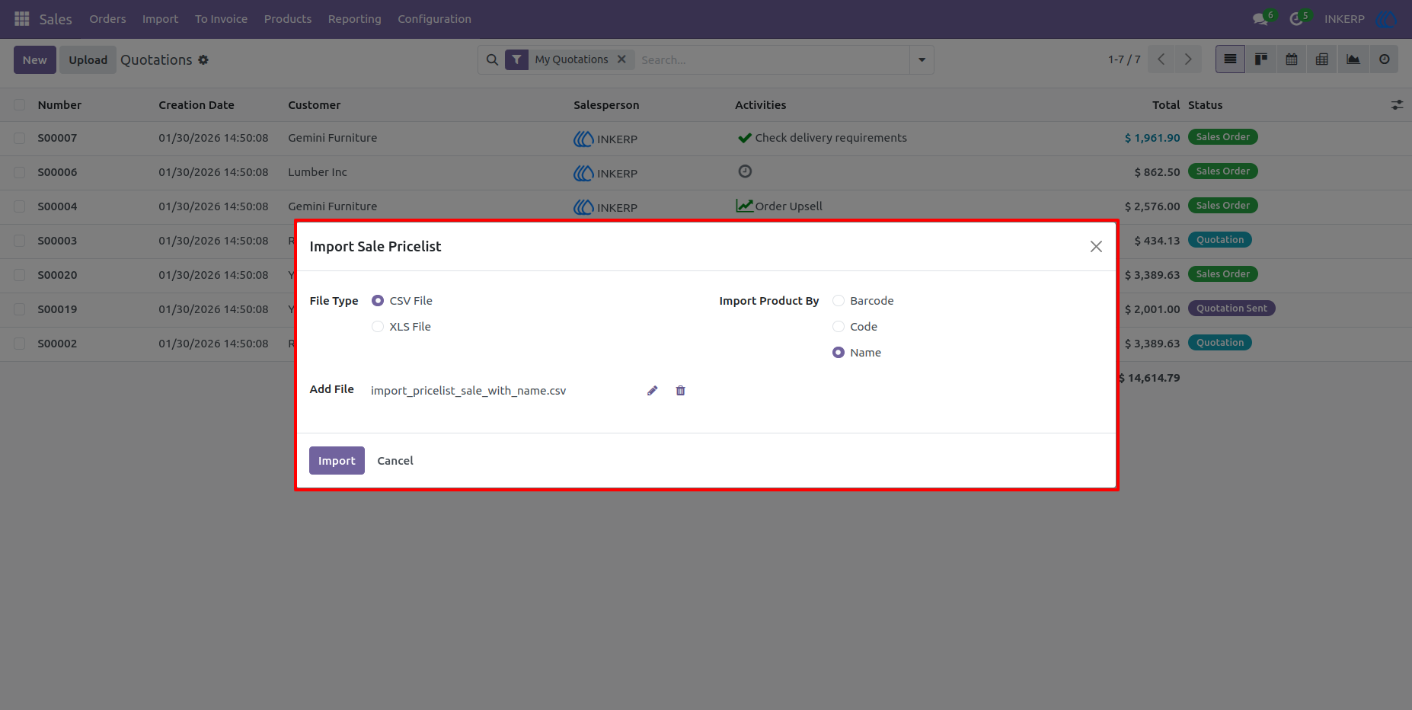1412x710 pixels.
Task: Click the file name import_pricelist_sale_with_name.csv
Action: (x=468, y=391)
